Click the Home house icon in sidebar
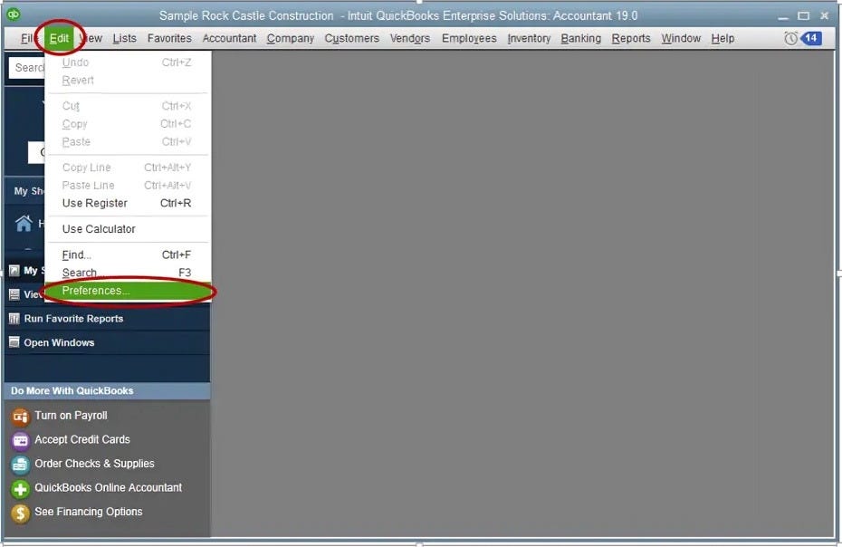 (x=24, y=223)
